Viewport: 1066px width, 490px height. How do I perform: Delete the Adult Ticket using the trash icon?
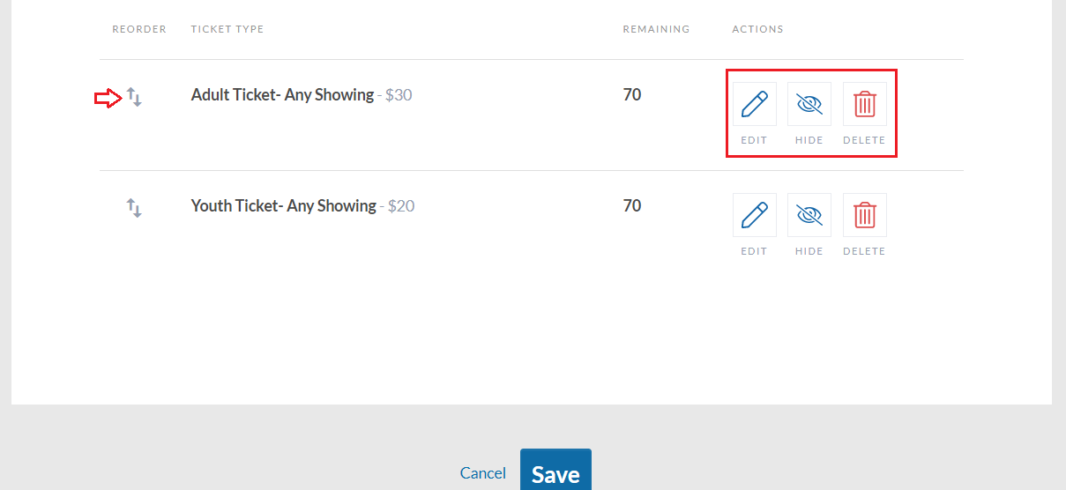tap(865, 105)
